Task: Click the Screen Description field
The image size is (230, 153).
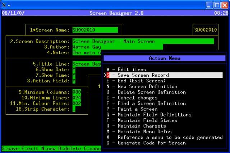Action: pyautogui.click(x=143, y=41)
